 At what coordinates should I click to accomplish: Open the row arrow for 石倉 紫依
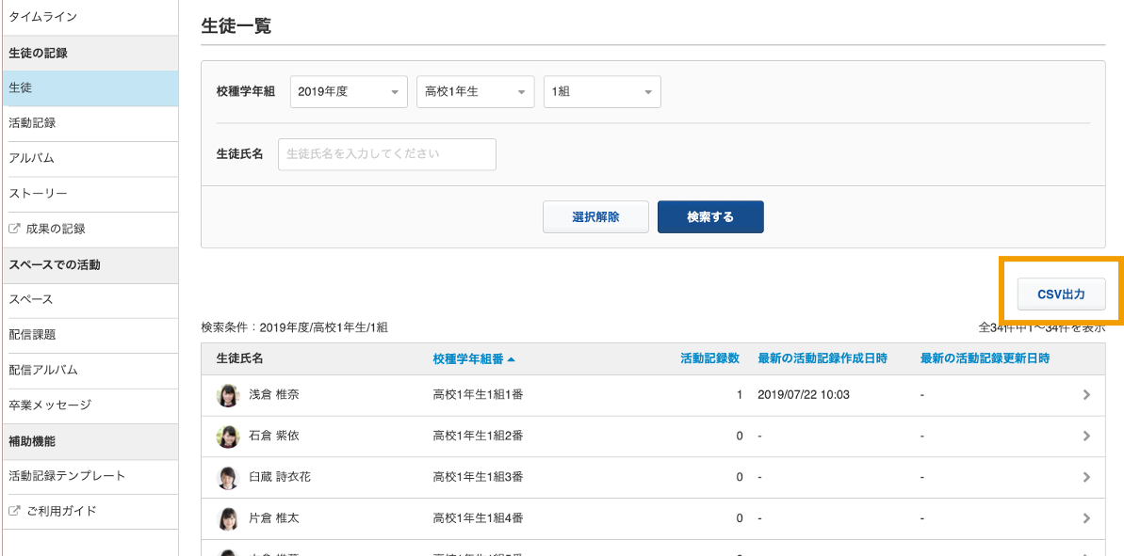[1086, 436]
